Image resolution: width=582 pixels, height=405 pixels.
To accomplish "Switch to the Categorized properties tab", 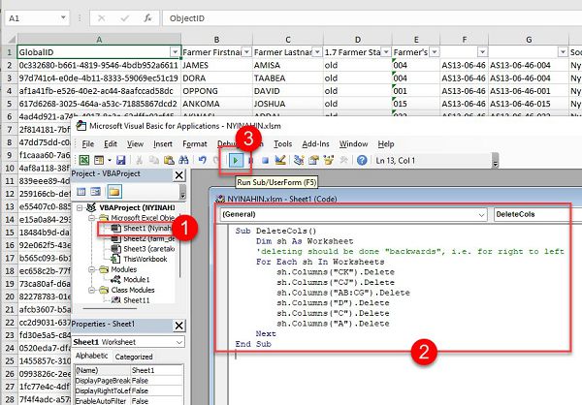I will coord(134,357).
